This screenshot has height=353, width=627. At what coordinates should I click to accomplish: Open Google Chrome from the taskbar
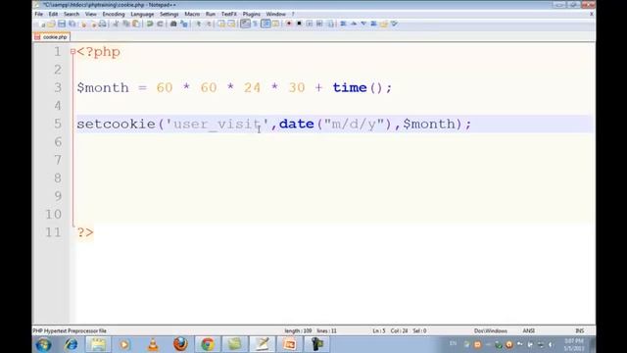pos(208,344)
